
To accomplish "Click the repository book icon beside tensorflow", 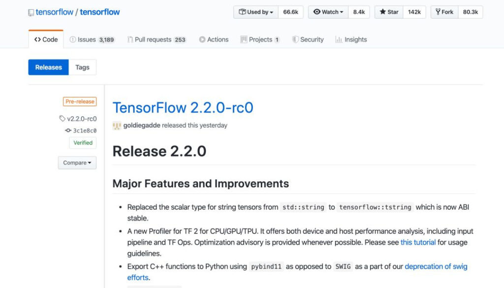I will click(x=31, y=12).
